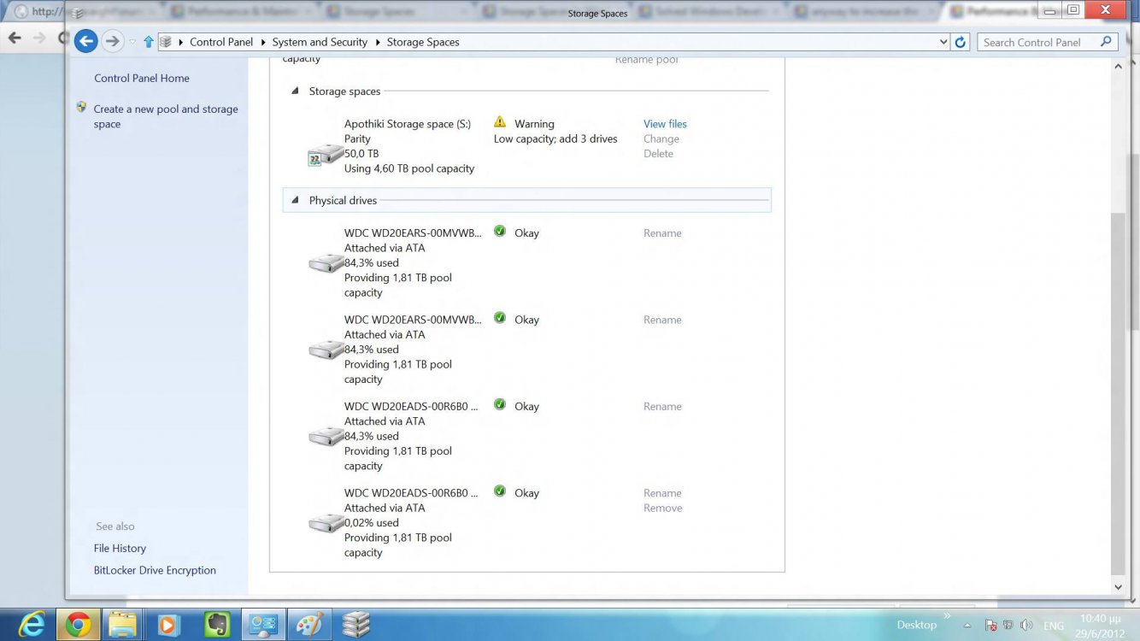Open the Control Panel taskbar icon
Screen dimensions: 1140x641
261,625
